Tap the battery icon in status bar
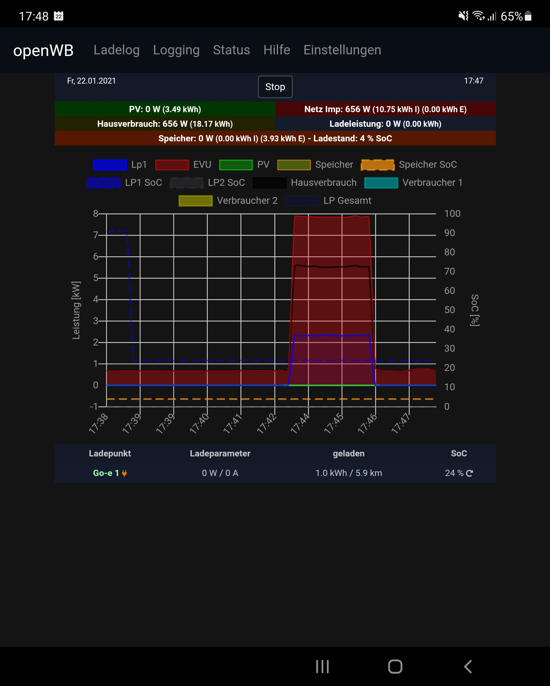 coord(528,16)
